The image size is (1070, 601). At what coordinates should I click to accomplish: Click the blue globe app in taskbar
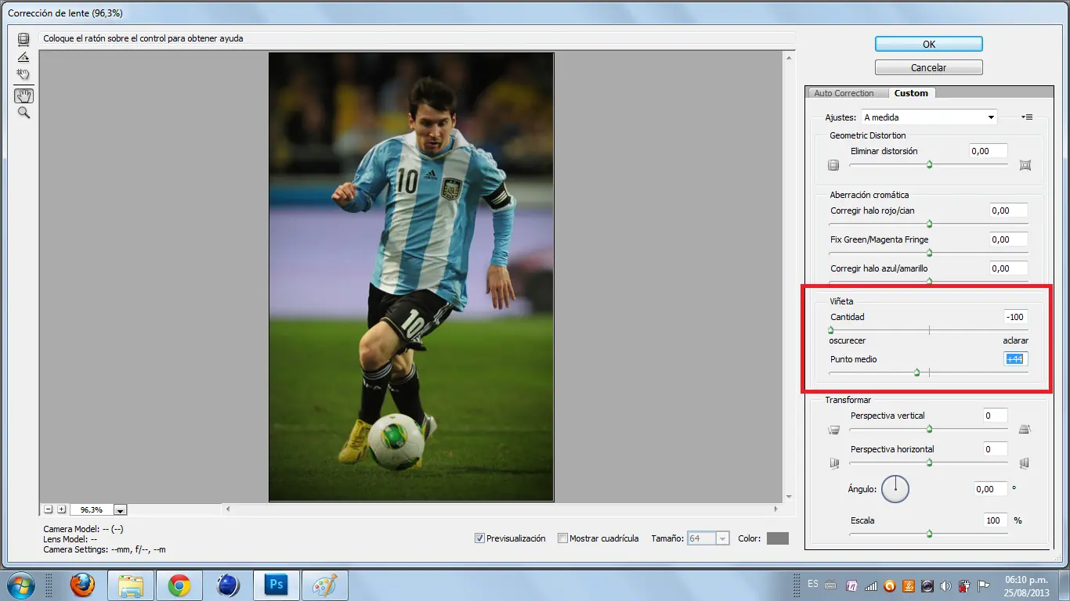[x=228, y=585]
